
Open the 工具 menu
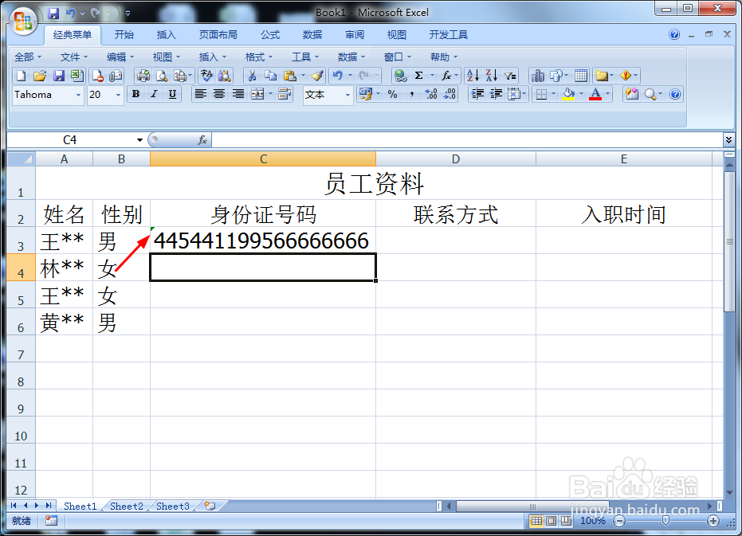301,57
